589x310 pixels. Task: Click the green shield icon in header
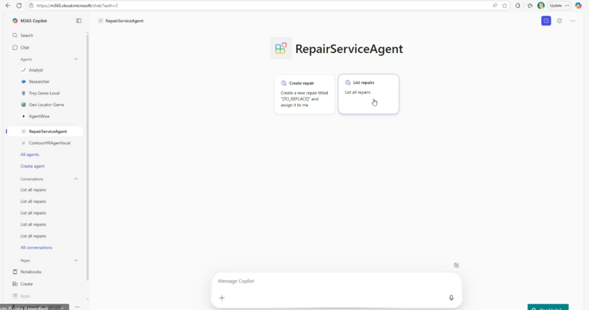[x=559, y=21]
